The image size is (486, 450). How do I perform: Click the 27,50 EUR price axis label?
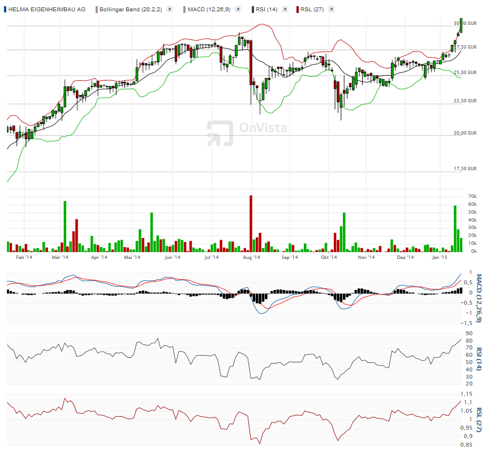click(x=465, y=47)
